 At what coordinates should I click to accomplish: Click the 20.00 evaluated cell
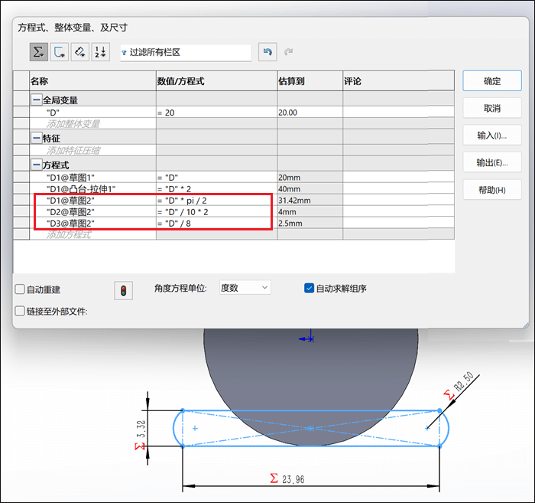coord(310,113)
